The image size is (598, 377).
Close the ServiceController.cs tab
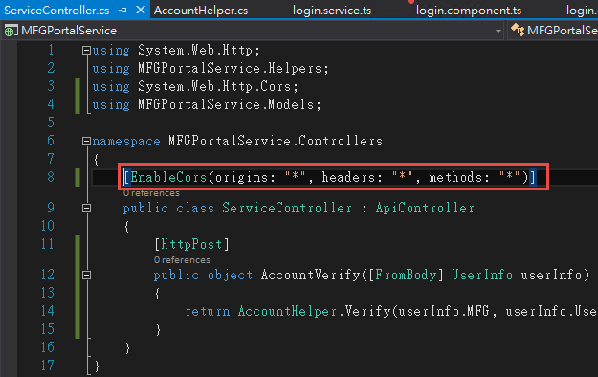141,10
